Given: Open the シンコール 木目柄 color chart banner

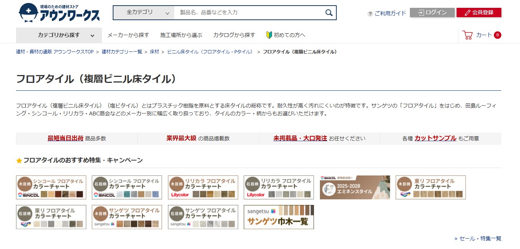Looking at the screenshot, I should [x=51, y=187].
